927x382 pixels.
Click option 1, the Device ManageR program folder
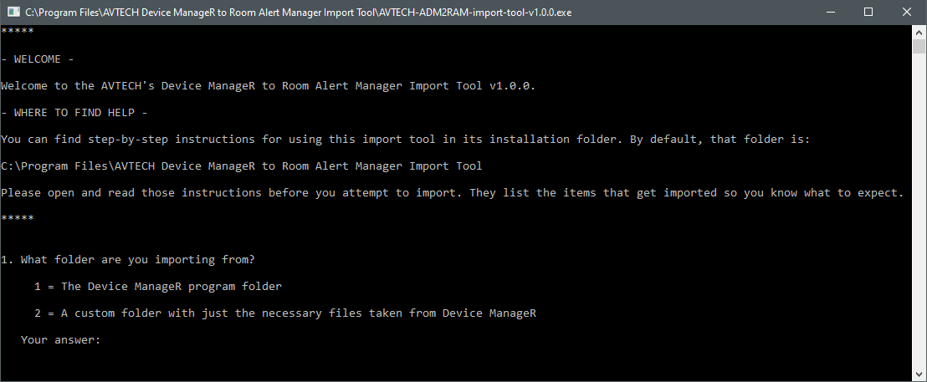pyautogui.click(x=158, y=287)
